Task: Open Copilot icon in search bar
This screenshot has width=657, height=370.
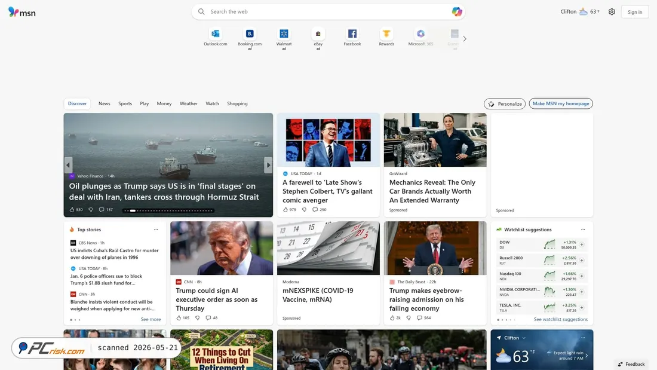Action: point(457,12)
